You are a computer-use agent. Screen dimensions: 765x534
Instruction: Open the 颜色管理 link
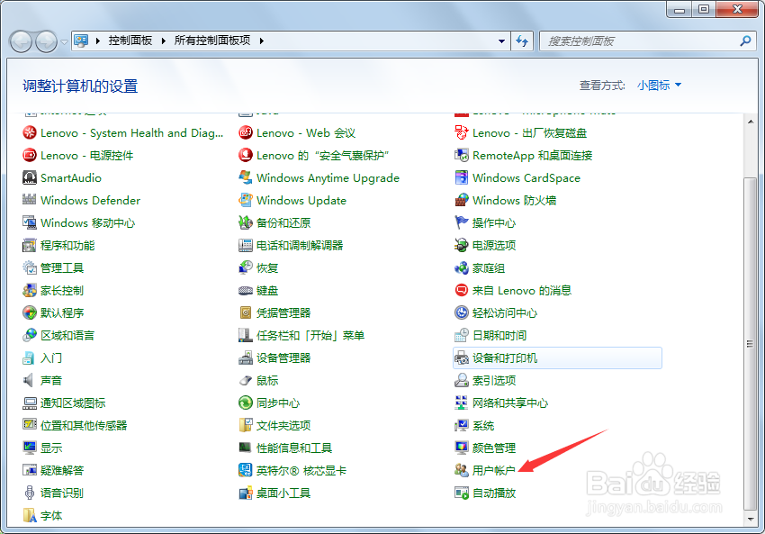click(494, 448)
